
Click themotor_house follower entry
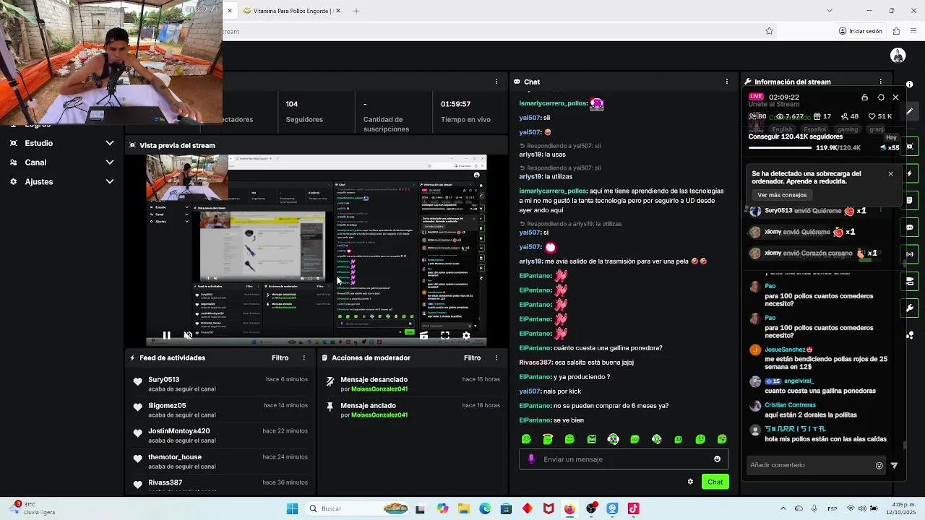[x=175, y=457]
